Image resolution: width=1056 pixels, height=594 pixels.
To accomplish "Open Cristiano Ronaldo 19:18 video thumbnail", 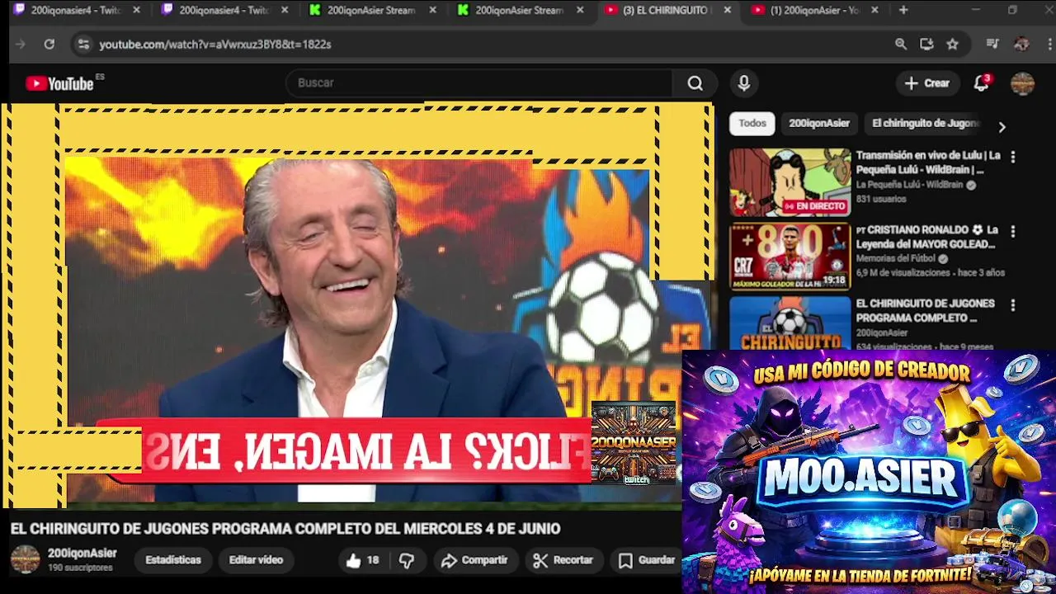I will pyautogui.click(x=790, y=257).
